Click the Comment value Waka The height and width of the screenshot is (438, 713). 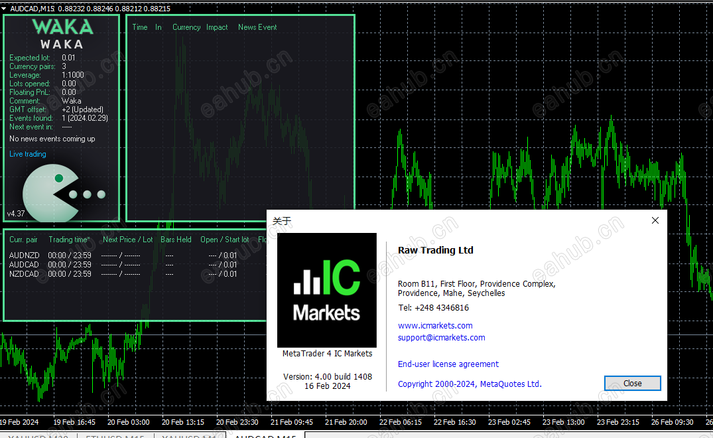point(72,101)
